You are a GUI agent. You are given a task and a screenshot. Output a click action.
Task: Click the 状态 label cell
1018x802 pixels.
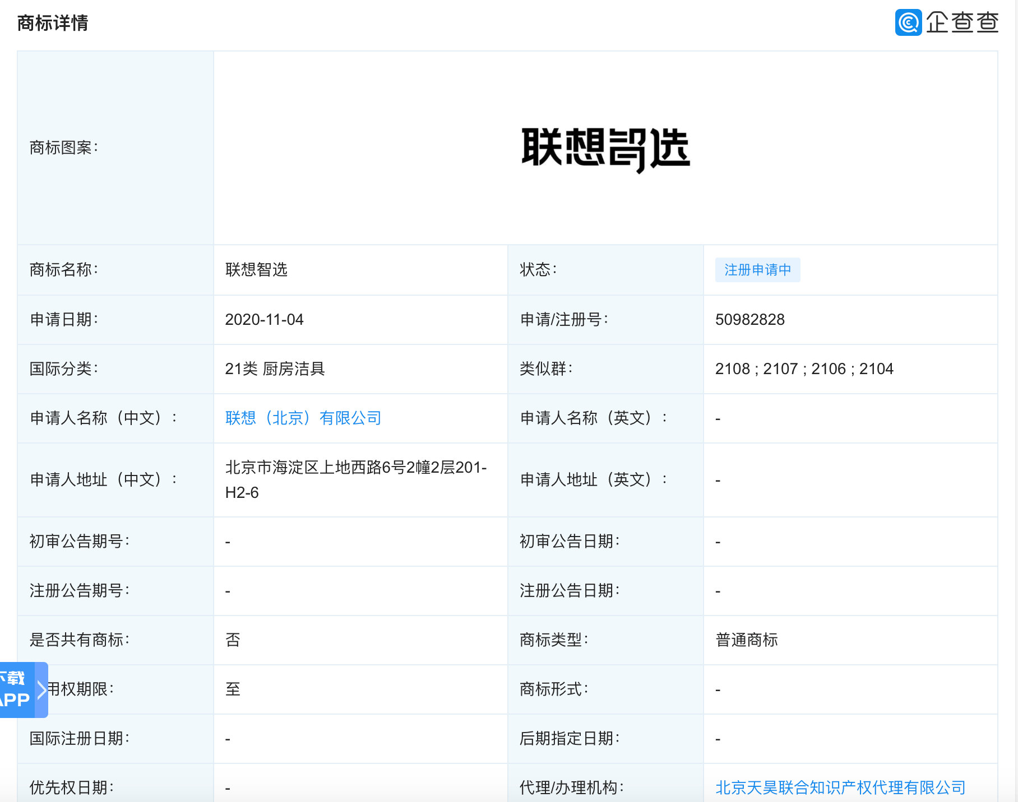pyautogui.click(x=605, y=270)
